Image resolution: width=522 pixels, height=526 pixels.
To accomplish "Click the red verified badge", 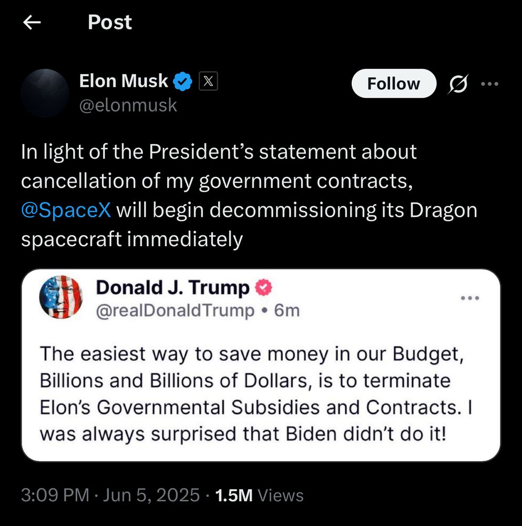I will click(x=264, y=287).
